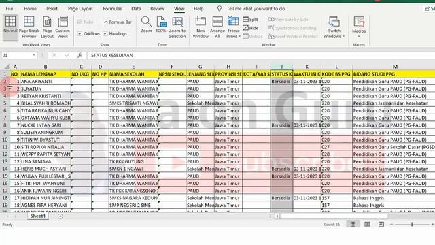435x245 pixels.
Task: Click Synchronous Scrolling option
Action: 292,28
